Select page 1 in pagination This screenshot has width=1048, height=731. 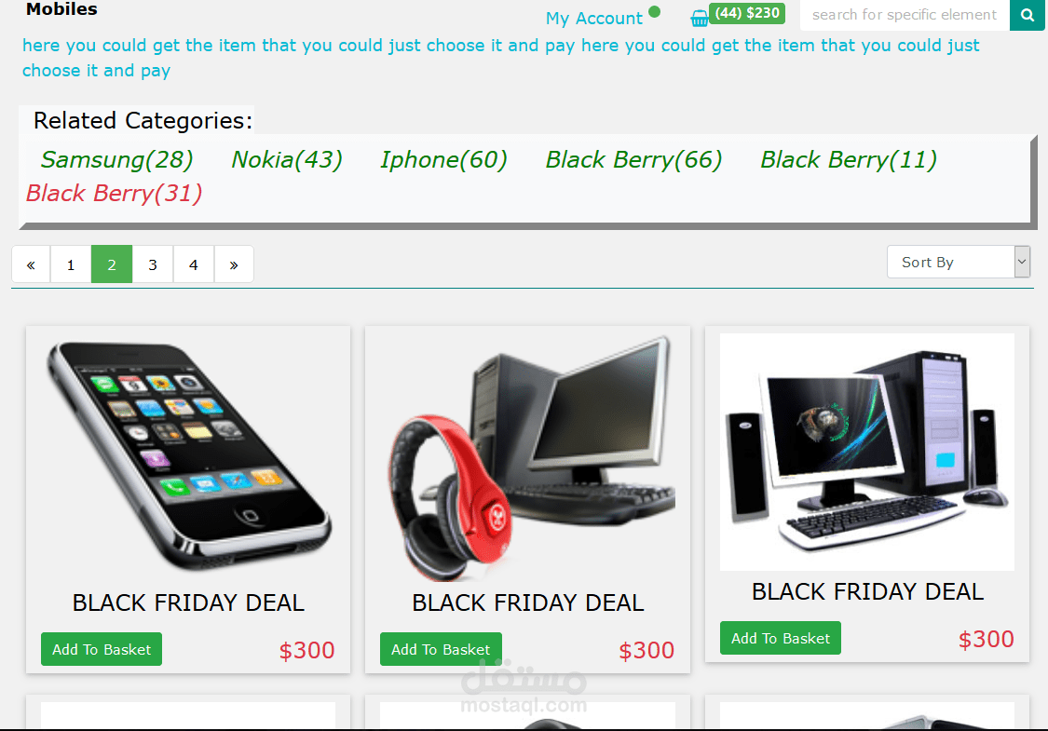click(x=71, y=264)
